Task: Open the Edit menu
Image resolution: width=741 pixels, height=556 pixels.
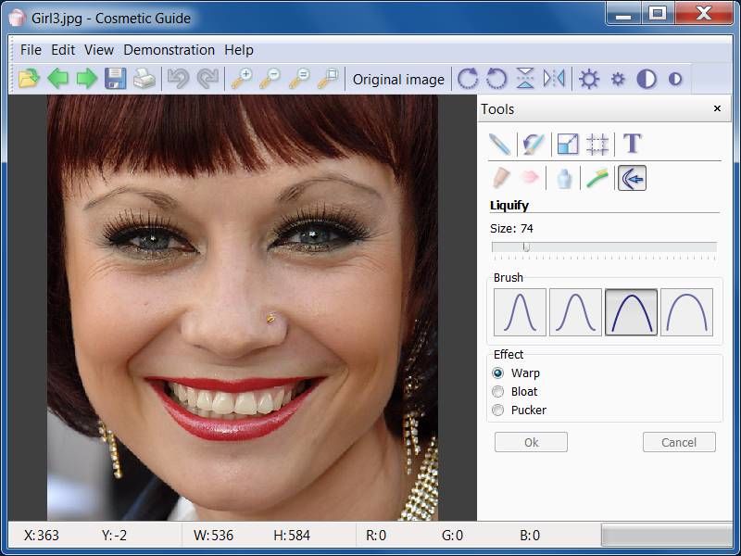Action: pyautogui.click(x=63, y=50)
